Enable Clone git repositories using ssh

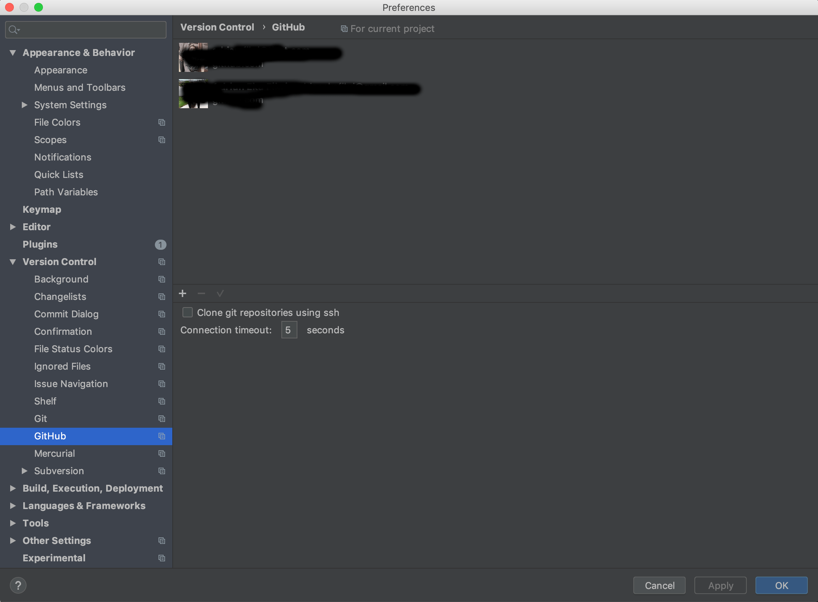(x=188, y=312)
